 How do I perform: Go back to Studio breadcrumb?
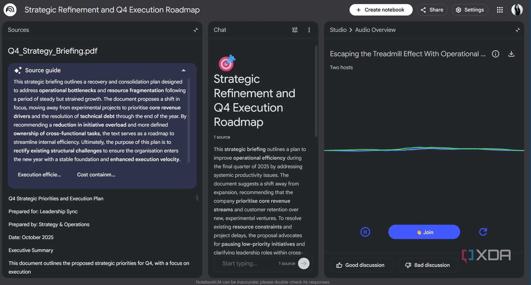tap(338, 30)
